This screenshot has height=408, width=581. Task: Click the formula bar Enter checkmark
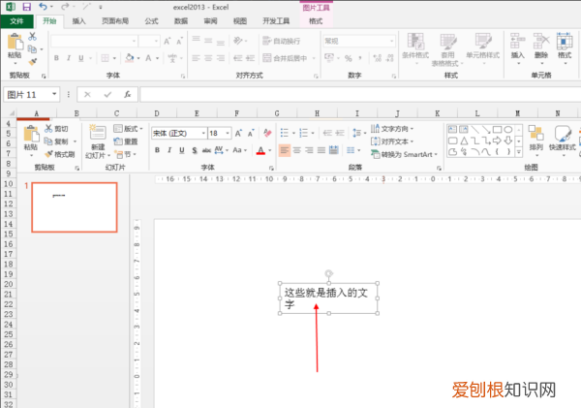click(107, 95)
